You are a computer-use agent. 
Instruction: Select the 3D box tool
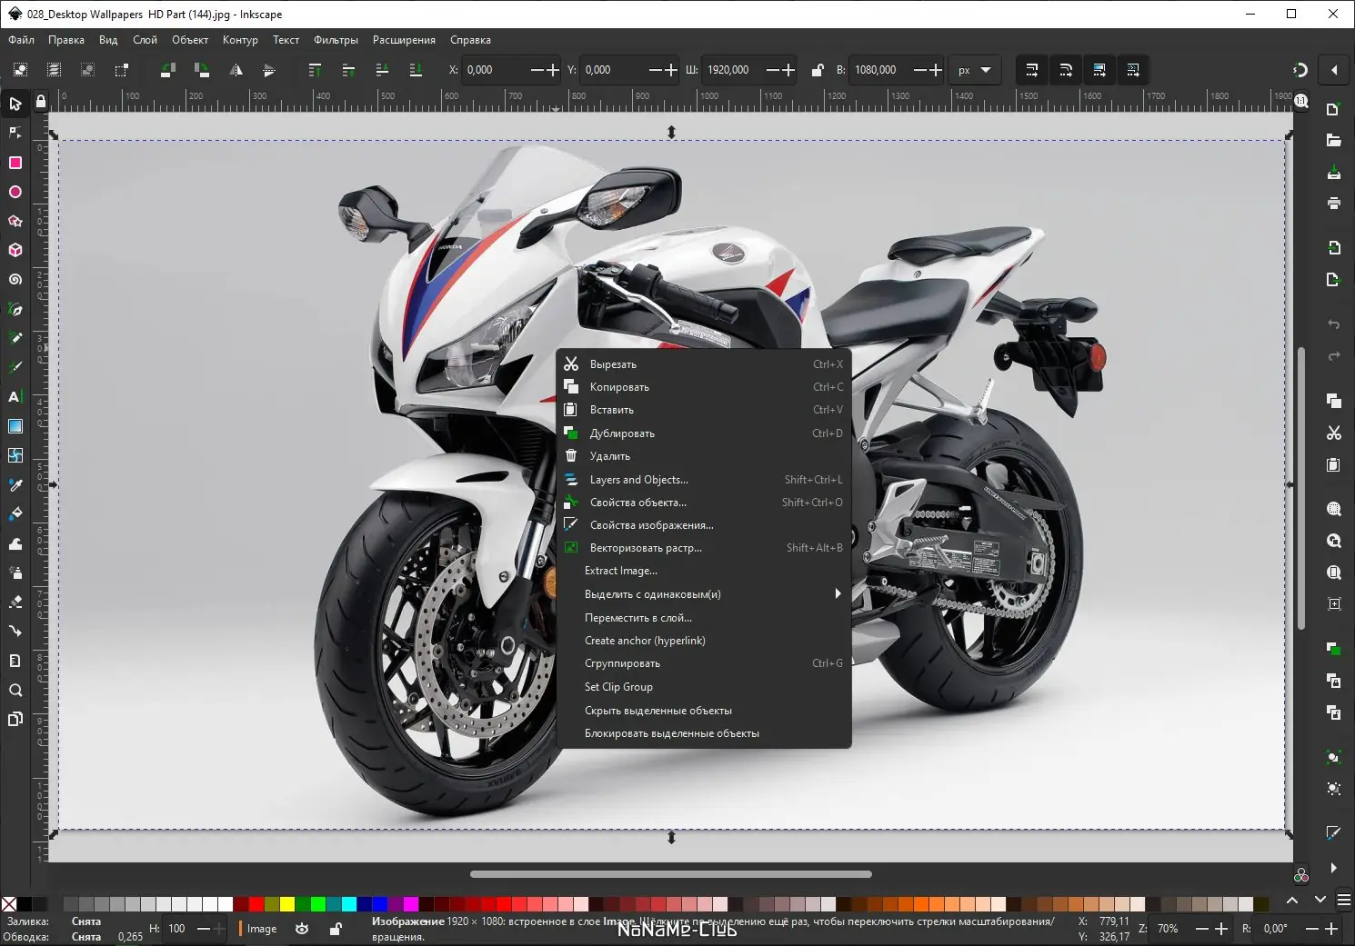pos(15,250)
